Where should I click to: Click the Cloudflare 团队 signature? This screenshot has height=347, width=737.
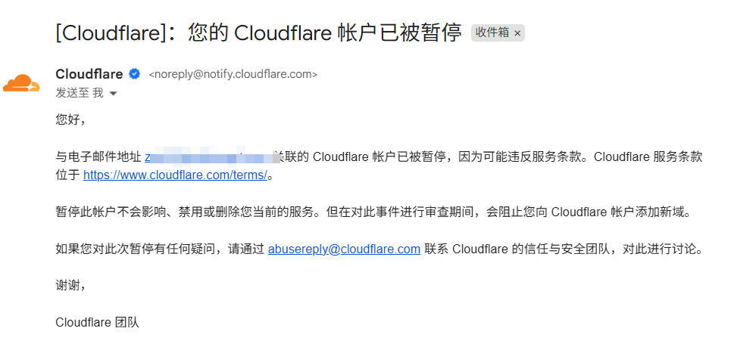(x=97, y=323)
